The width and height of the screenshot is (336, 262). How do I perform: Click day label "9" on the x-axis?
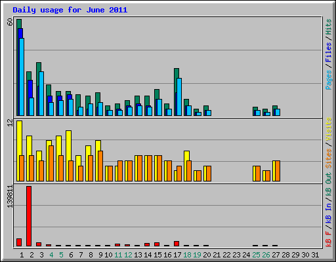100,255
